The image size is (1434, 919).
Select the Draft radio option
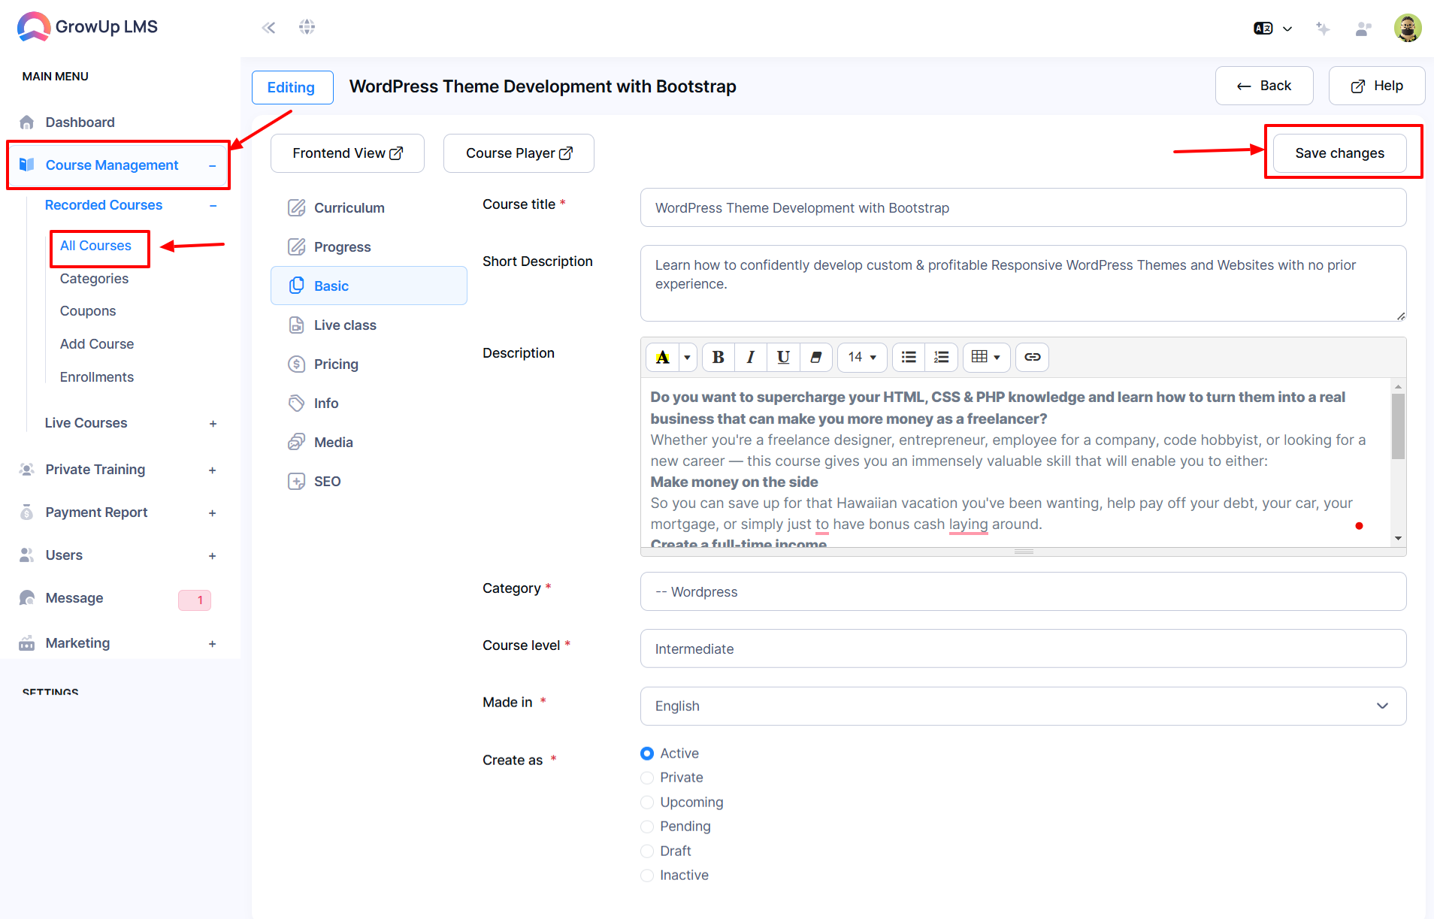pyautogui.click(x=647, y=851)
